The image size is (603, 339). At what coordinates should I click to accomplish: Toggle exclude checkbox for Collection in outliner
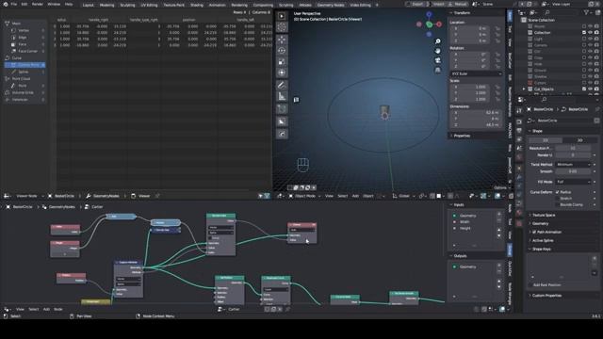coord(584,33)
